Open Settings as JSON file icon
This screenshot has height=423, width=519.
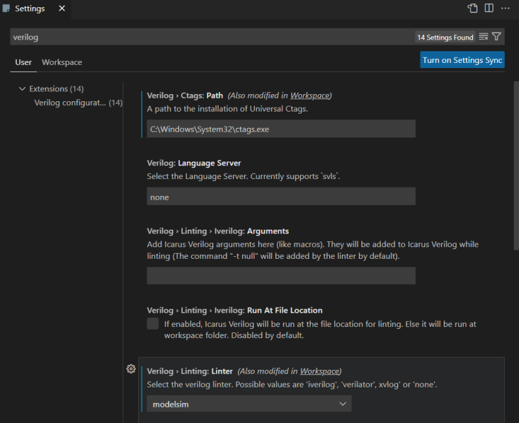coord(472,8)
